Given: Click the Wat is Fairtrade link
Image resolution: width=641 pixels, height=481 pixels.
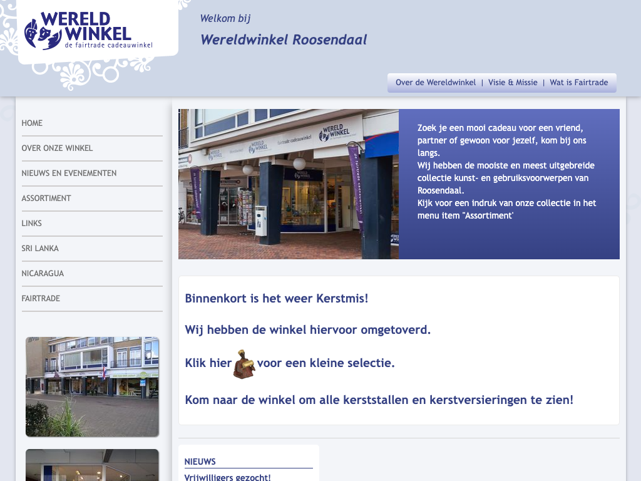Looking at the screenshot, I should (578, 83).
